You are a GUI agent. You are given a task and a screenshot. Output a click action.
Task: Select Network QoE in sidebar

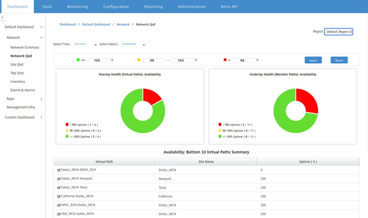click(21, 56)
